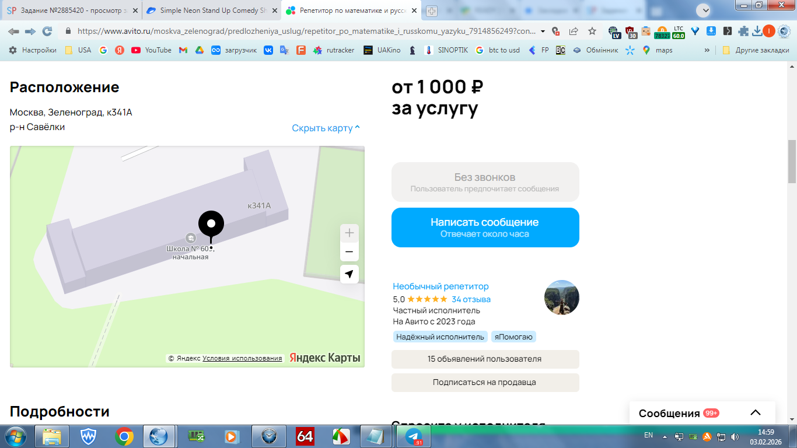Bookmark this page with the star
797x448 pixels.
pyautogui.click(x=592, y=32)
